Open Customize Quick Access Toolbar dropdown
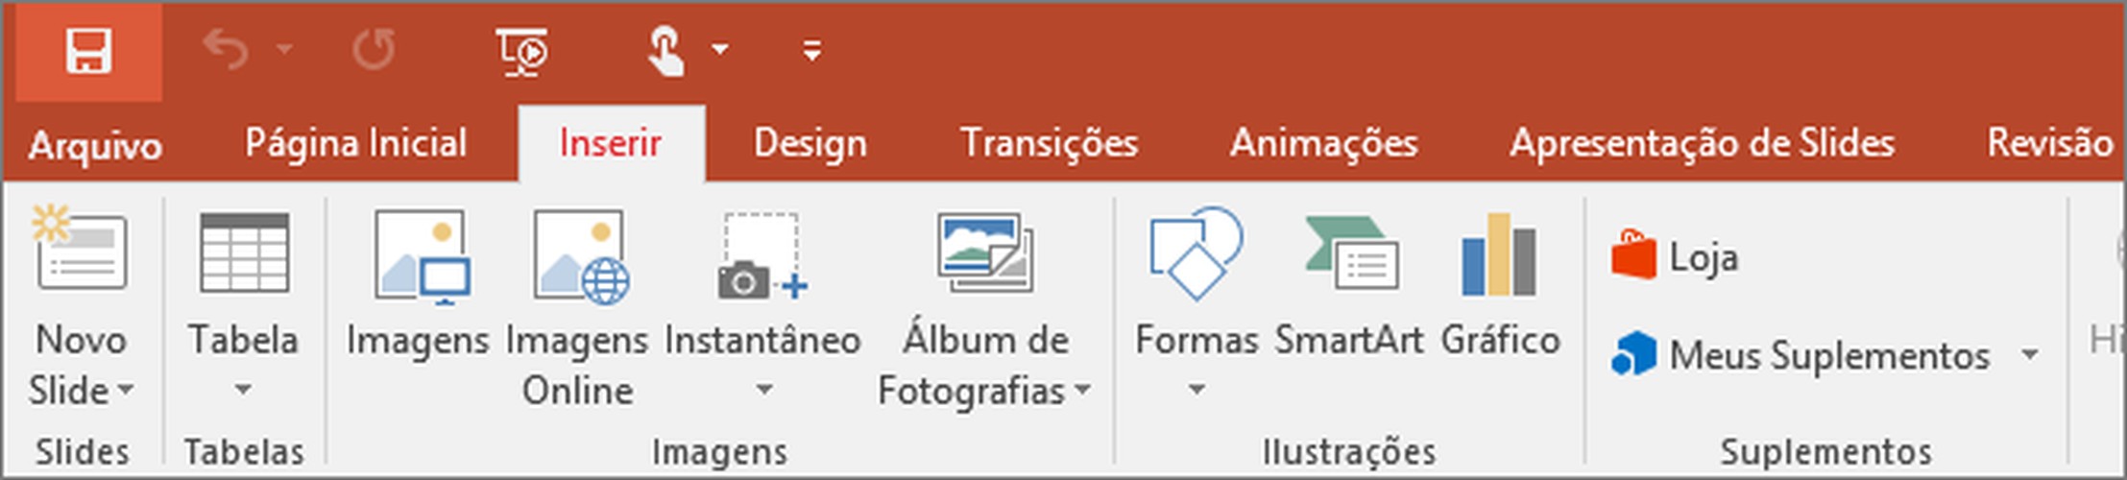This screenshot has height=480, width=2127. tap(811, 51)
